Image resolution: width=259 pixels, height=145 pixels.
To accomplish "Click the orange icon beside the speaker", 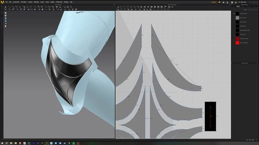I will pos(219,2).
